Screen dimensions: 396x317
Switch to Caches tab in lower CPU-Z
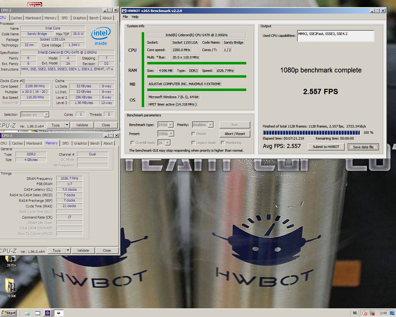click(17, 143)
